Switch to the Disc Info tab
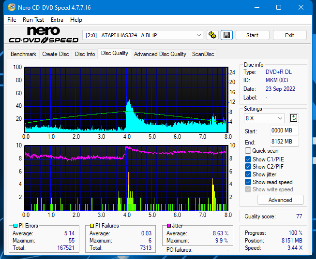 pos(85,54)
